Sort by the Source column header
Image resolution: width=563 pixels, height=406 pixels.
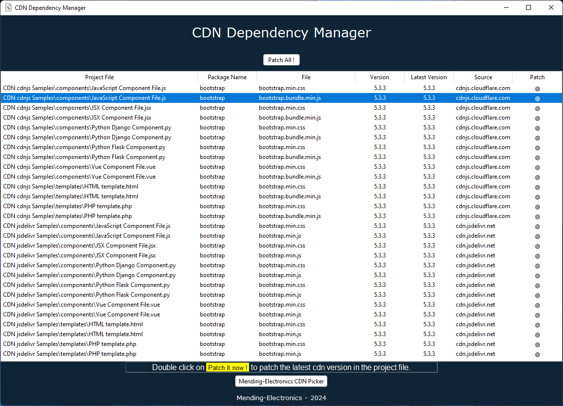483,77
